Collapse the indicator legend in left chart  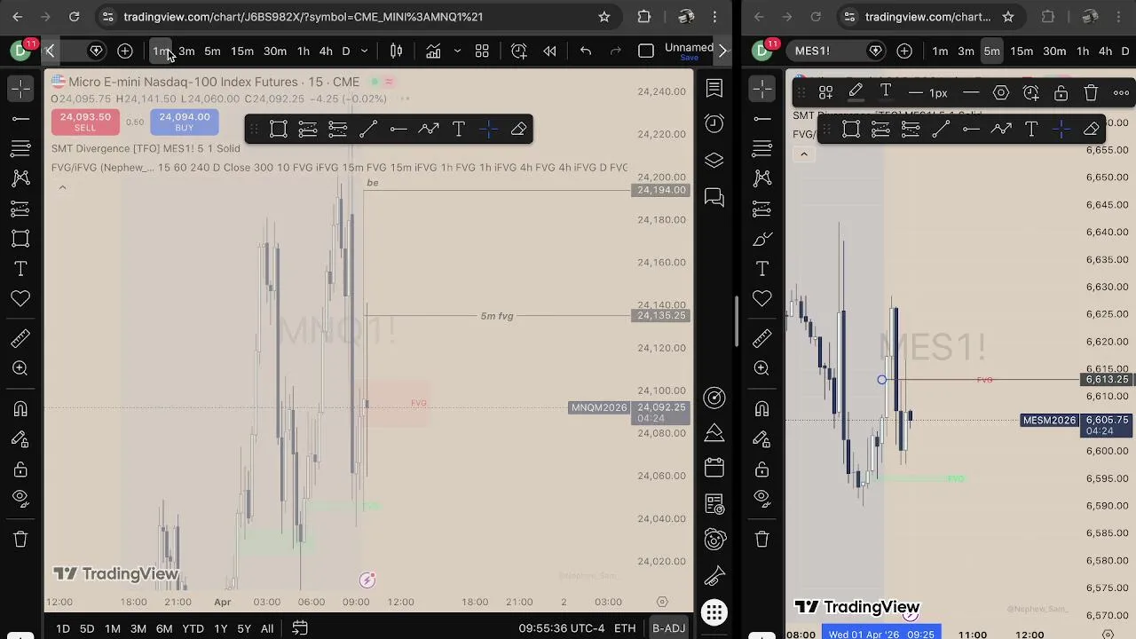(x=62, y=187)
